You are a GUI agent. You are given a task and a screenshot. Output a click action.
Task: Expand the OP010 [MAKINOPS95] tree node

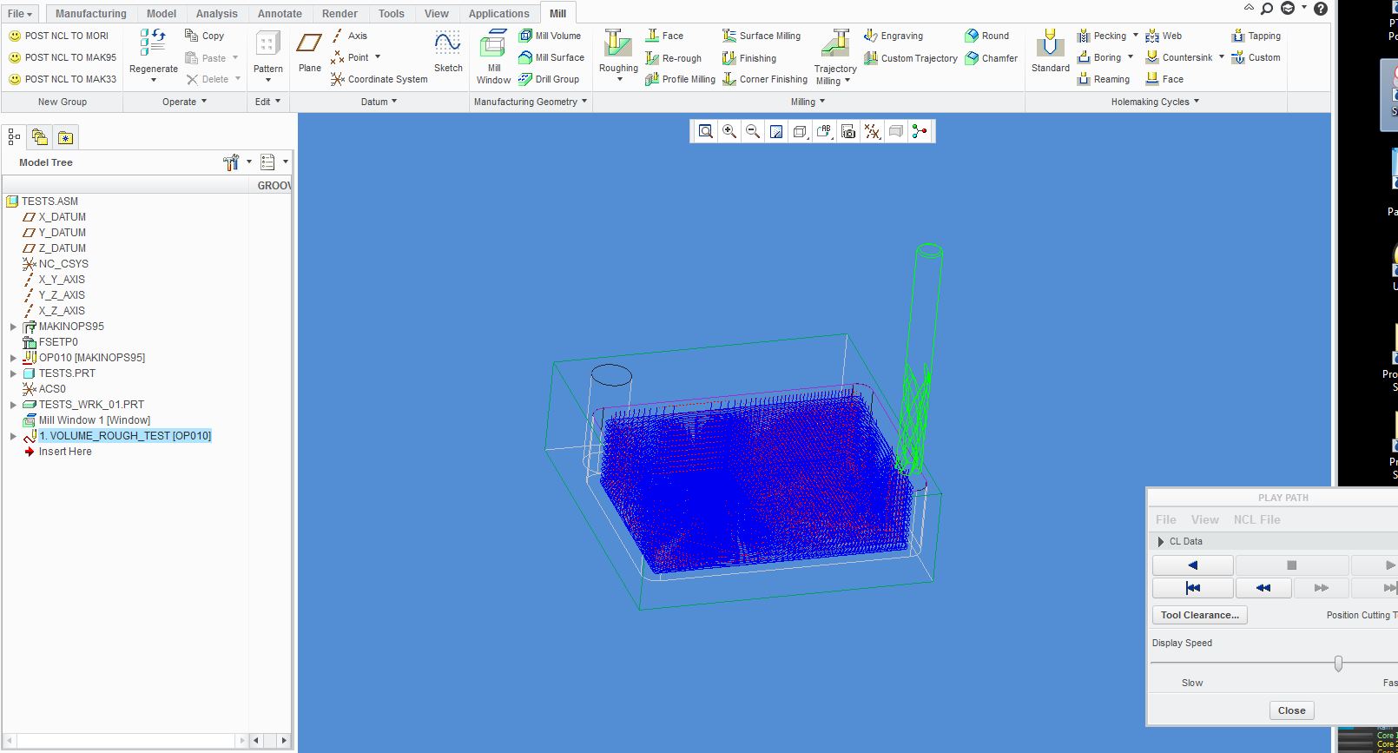point(13,358)
